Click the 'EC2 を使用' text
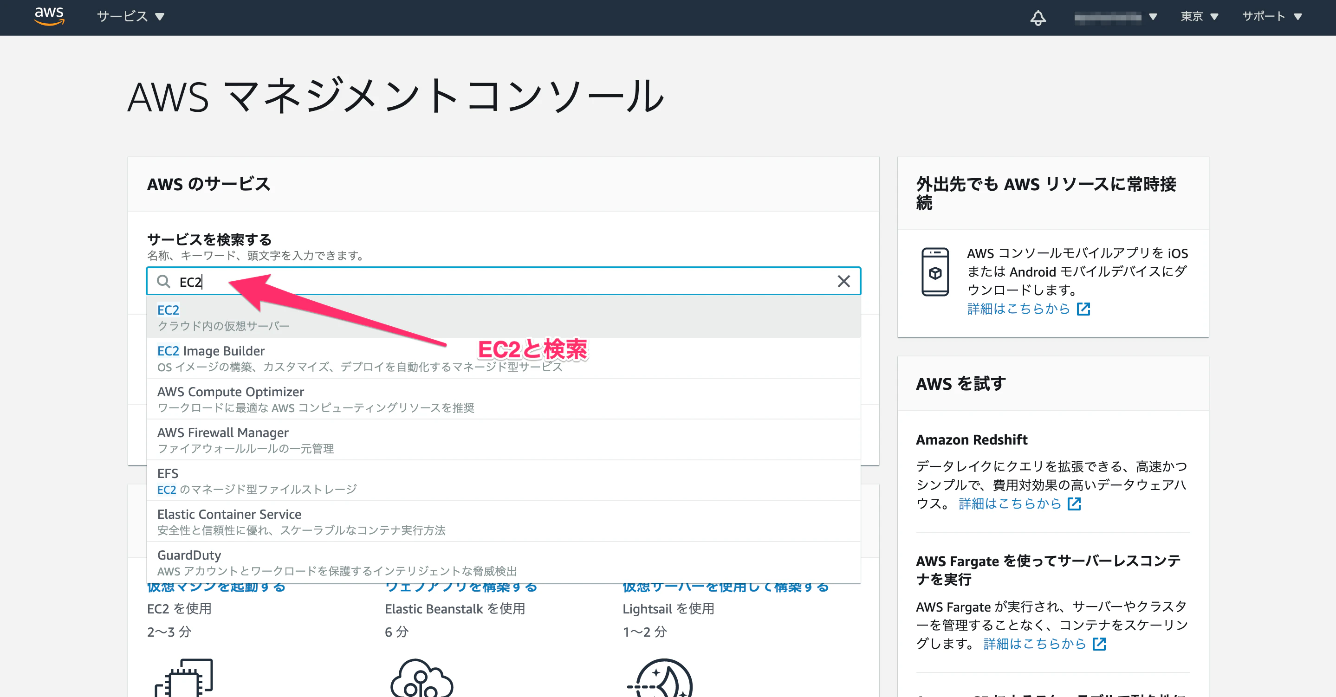The image size is (1336, 697). [180, 609]
